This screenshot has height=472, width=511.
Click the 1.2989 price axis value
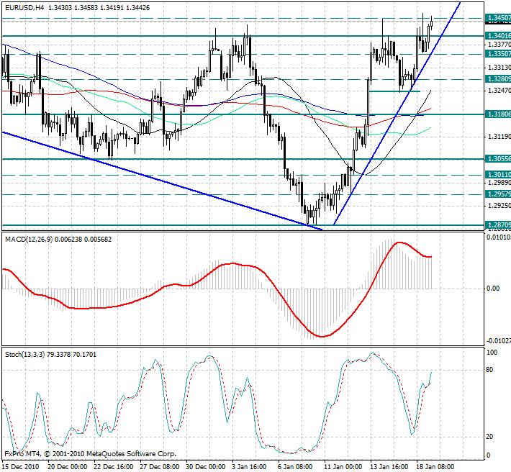coord(499,183)
